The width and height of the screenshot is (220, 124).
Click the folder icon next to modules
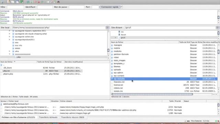pyautogui.click(x=112, y=51)
